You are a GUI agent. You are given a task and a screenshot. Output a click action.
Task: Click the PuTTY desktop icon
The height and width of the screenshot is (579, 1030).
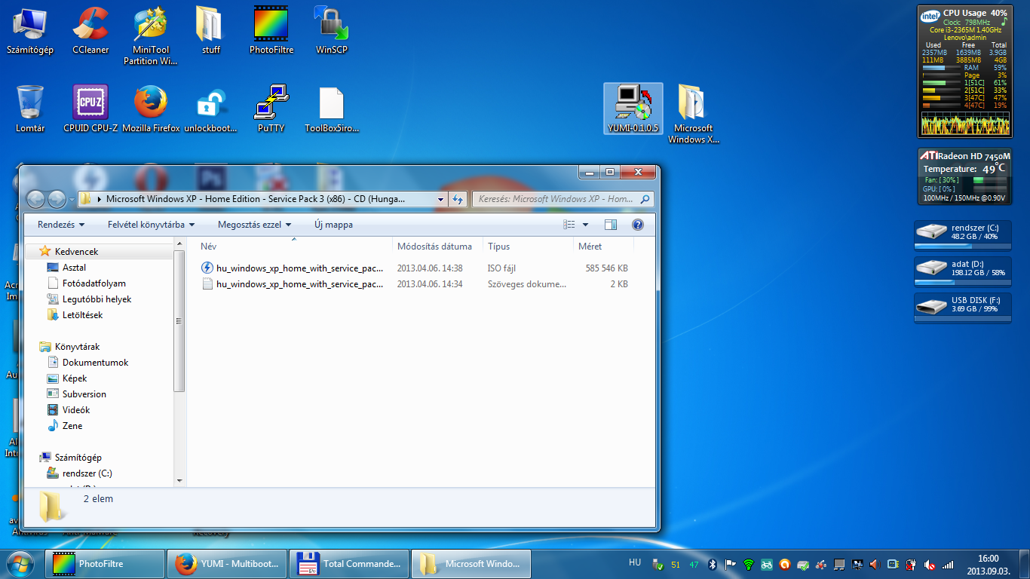pyautogui.click(x=271, y=103)
